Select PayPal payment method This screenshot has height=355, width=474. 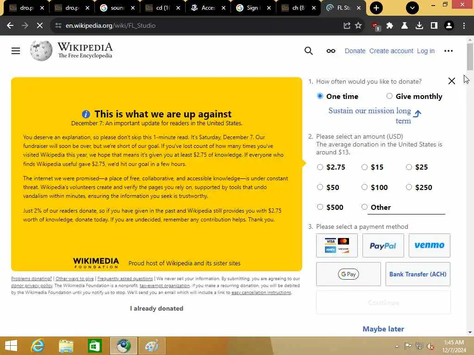tap(383, 245)
